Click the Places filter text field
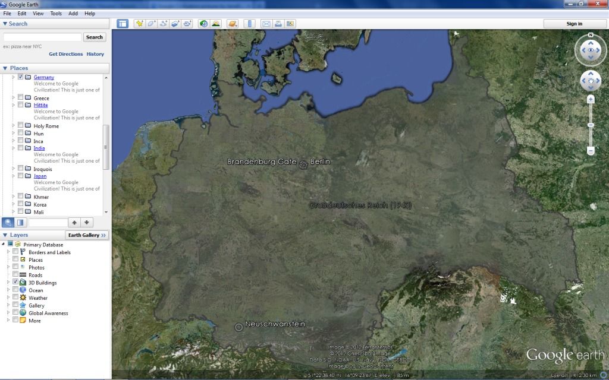This screenshot has width=609, height=380. pos(48,222)
